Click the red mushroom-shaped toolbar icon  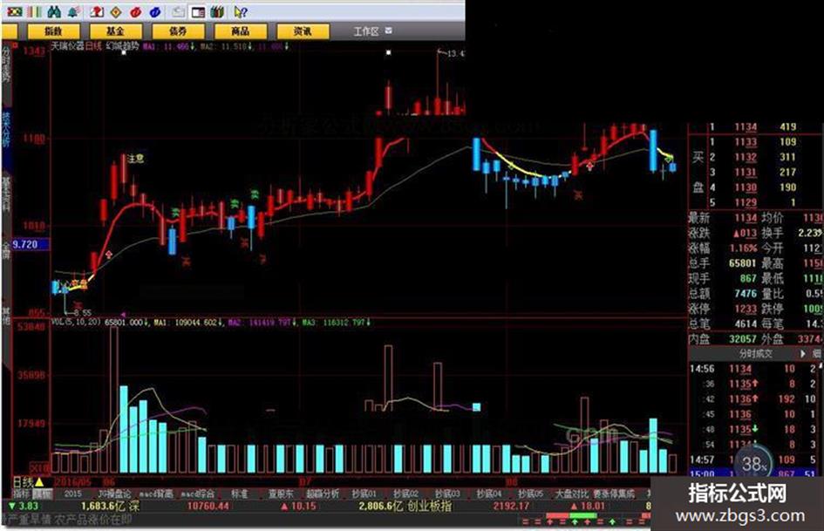[x=96, y=11]
